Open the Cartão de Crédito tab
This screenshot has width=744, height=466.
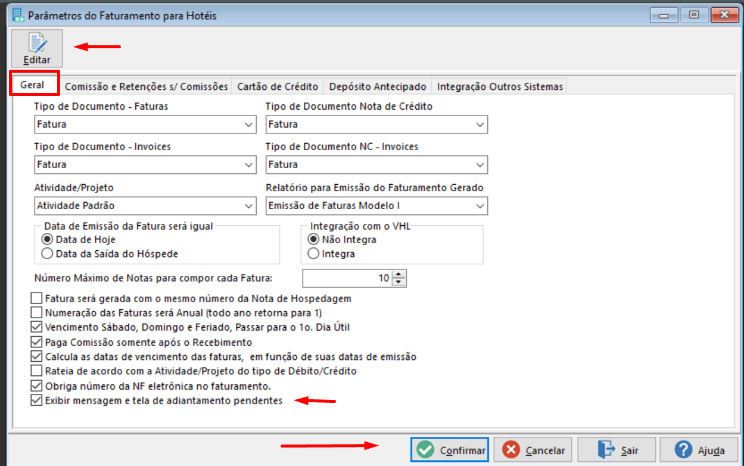point(278,86)
